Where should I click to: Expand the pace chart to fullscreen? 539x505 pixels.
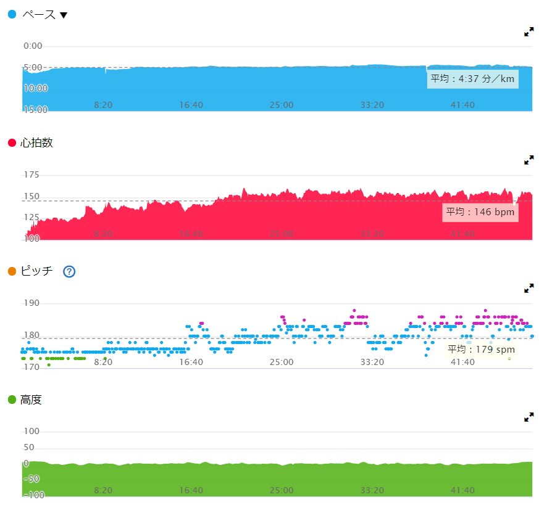point(529,32)
